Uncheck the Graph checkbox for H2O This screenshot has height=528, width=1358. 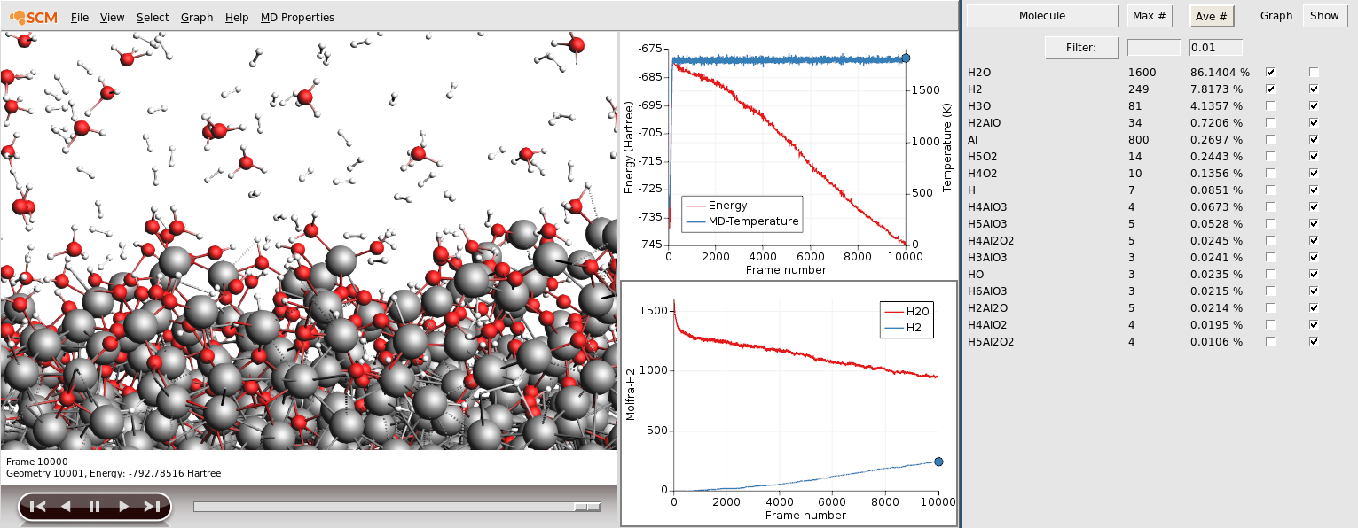tap(1270, 73)
